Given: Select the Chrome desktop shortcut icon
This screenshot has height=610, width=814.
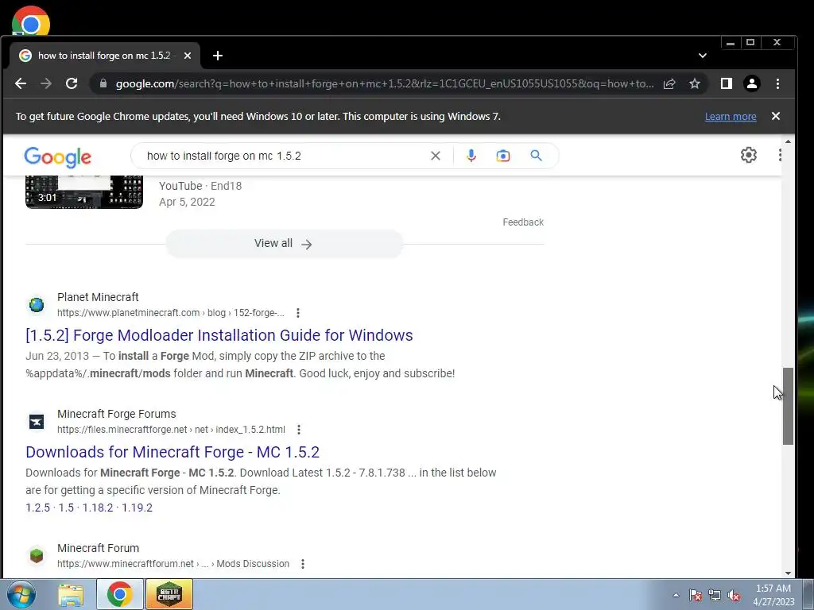Looking at the screenshot, I should point(31,21).
